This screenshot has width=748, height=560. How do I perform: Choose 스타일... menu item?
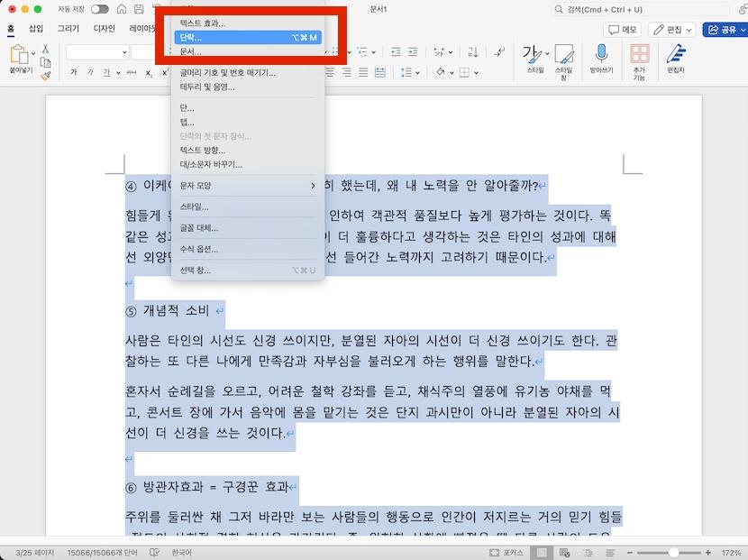tap(248, 207)
